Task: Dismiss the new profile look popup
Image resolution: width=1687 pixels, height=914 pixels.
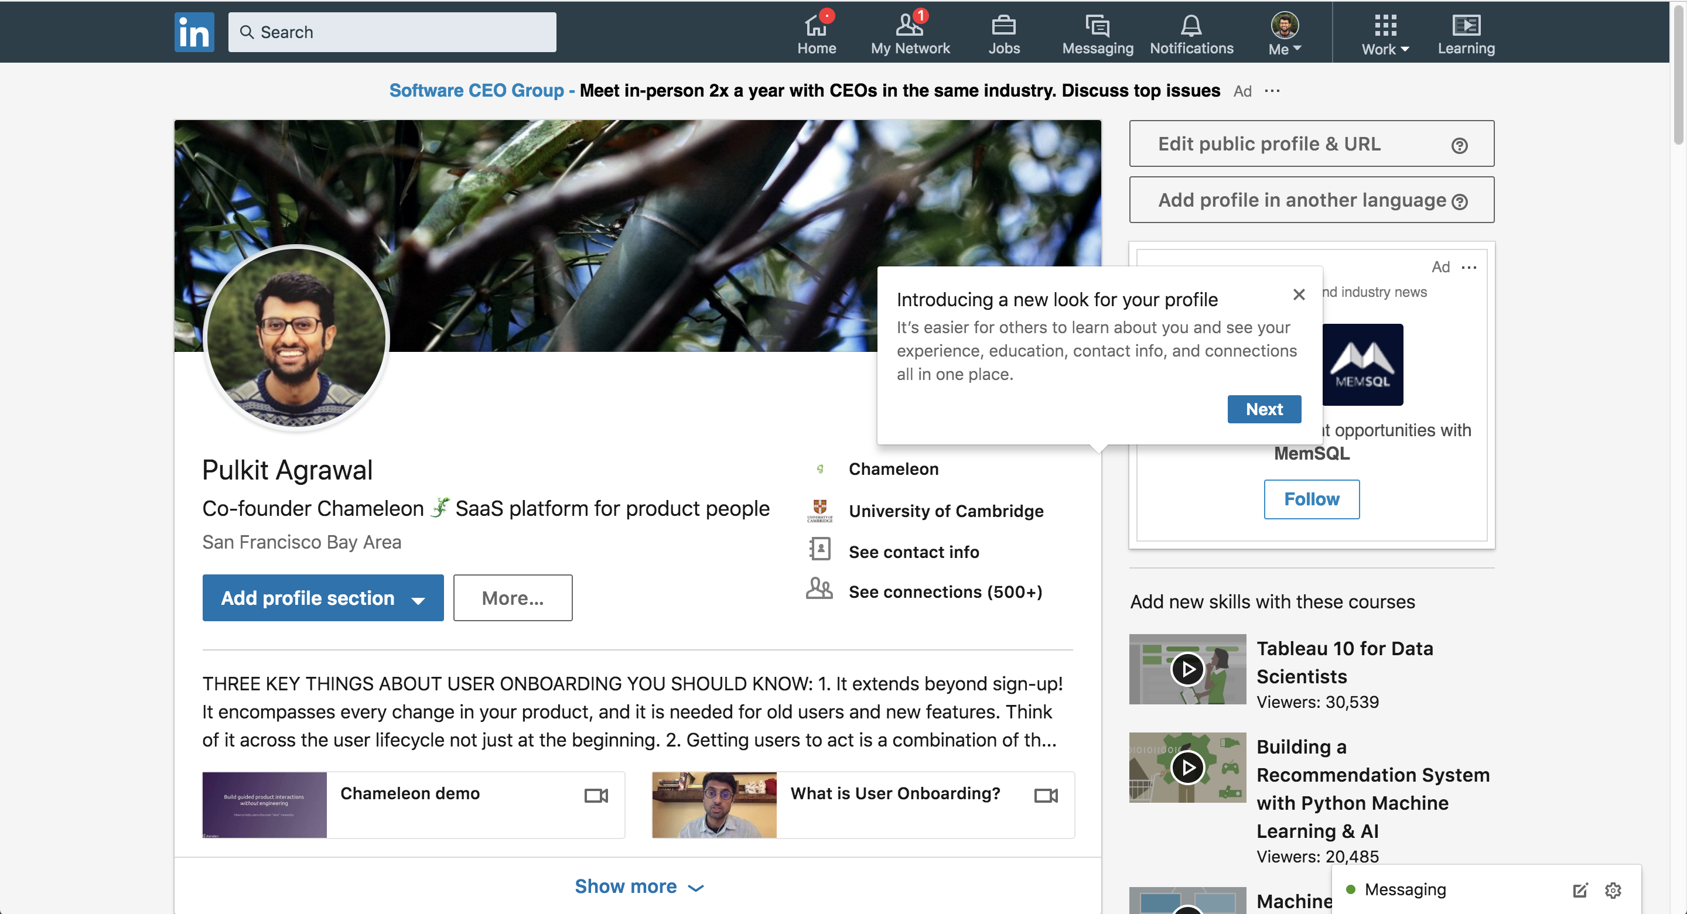Action: coord(1300,294)
